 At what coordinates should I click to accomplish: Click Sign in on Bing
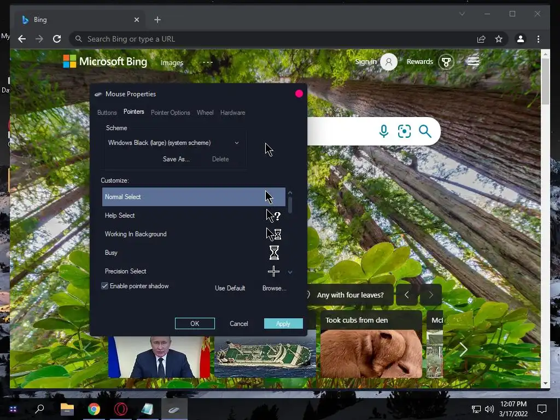tap(366, 61)
